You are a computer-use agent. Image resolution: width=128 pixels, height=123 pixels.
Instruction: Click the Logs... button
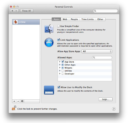105,99
